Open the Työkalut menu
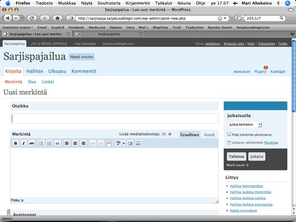 tap(164, 3)
